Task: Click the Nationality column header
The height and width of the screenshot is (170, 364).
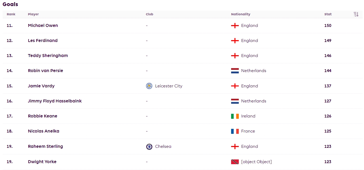Action: tap(241, 14)
